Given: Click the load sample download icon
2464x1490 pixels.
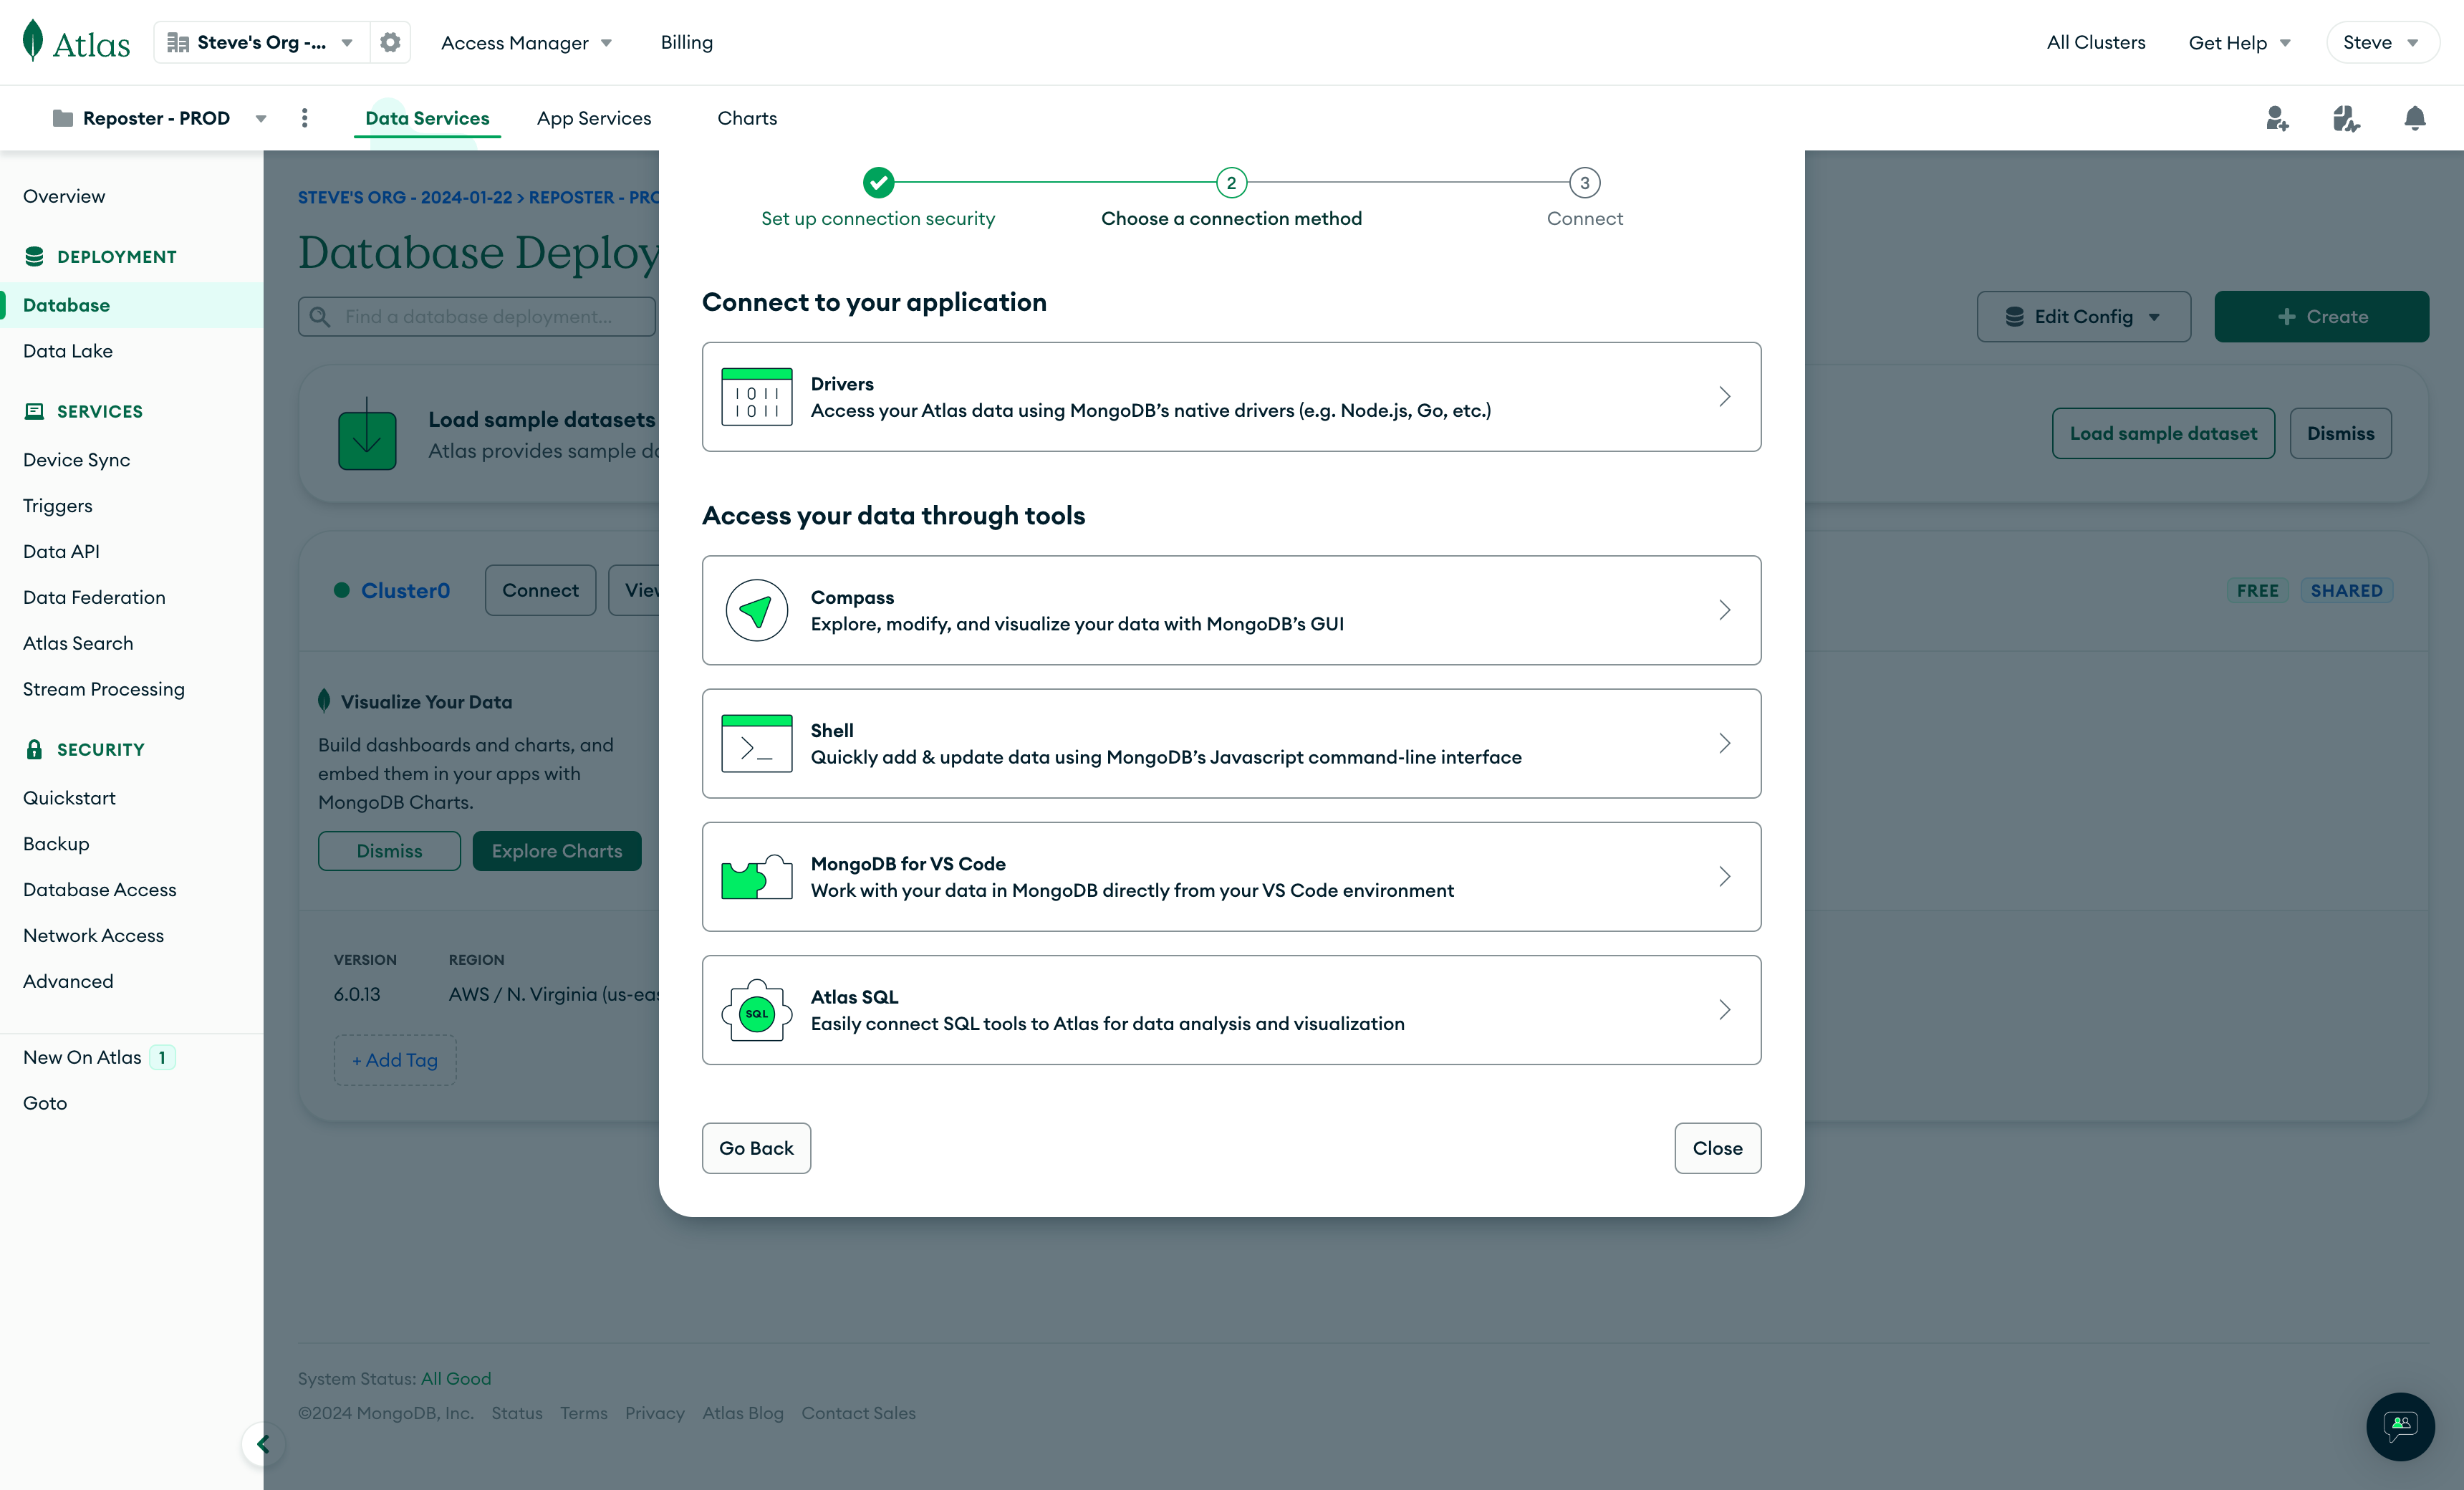Looking at the screenshot, I should [x=367, y=434].
